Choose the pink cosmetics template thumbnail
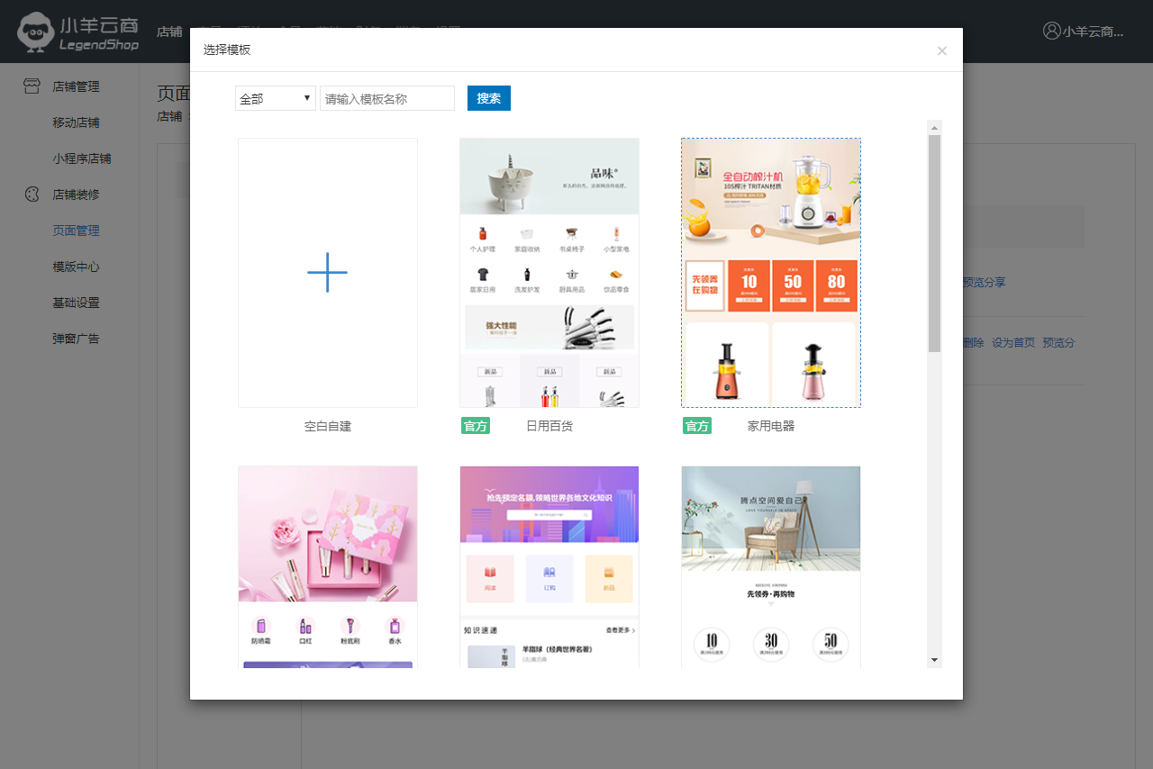 pyautogui.click(x=328, y=566)
